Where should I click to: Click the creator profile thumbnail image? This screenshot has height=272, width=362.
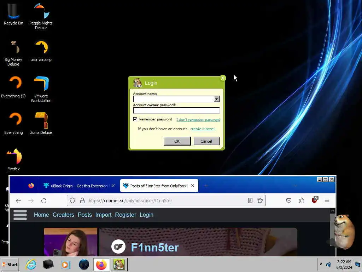point(71,242)
